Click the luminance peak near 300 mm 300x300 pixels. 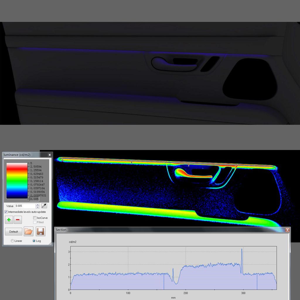point(242,250)
